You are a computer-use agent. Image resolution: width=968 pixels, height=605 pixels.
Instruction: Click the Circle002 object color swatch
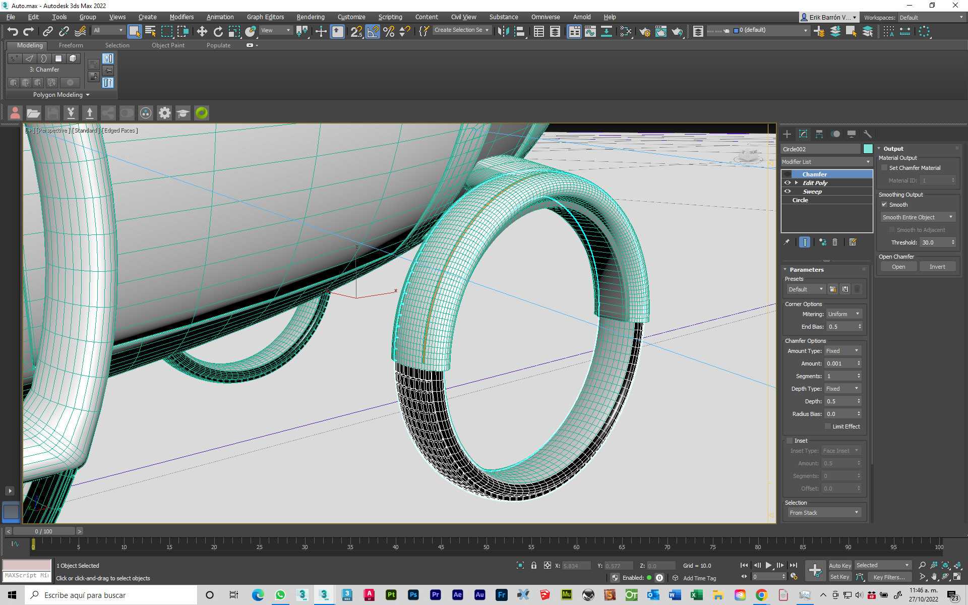coord(868,149)
